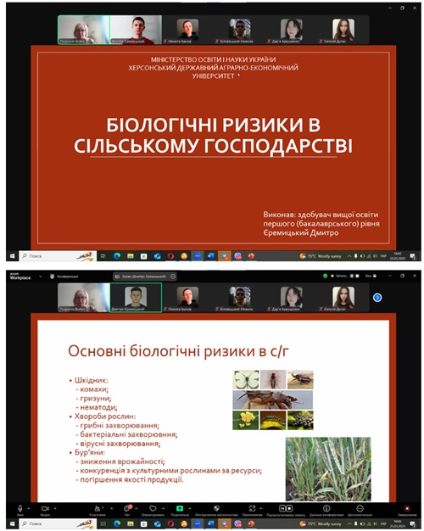This screenshot has height=531, width=424.
Task: Toggle the camera with Видео button
Action: [45, 508]
